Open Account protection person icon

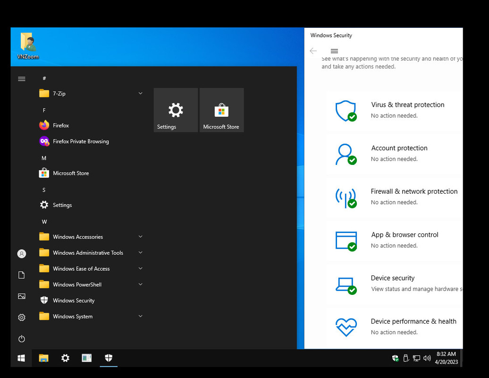click(x=346, y=154)
